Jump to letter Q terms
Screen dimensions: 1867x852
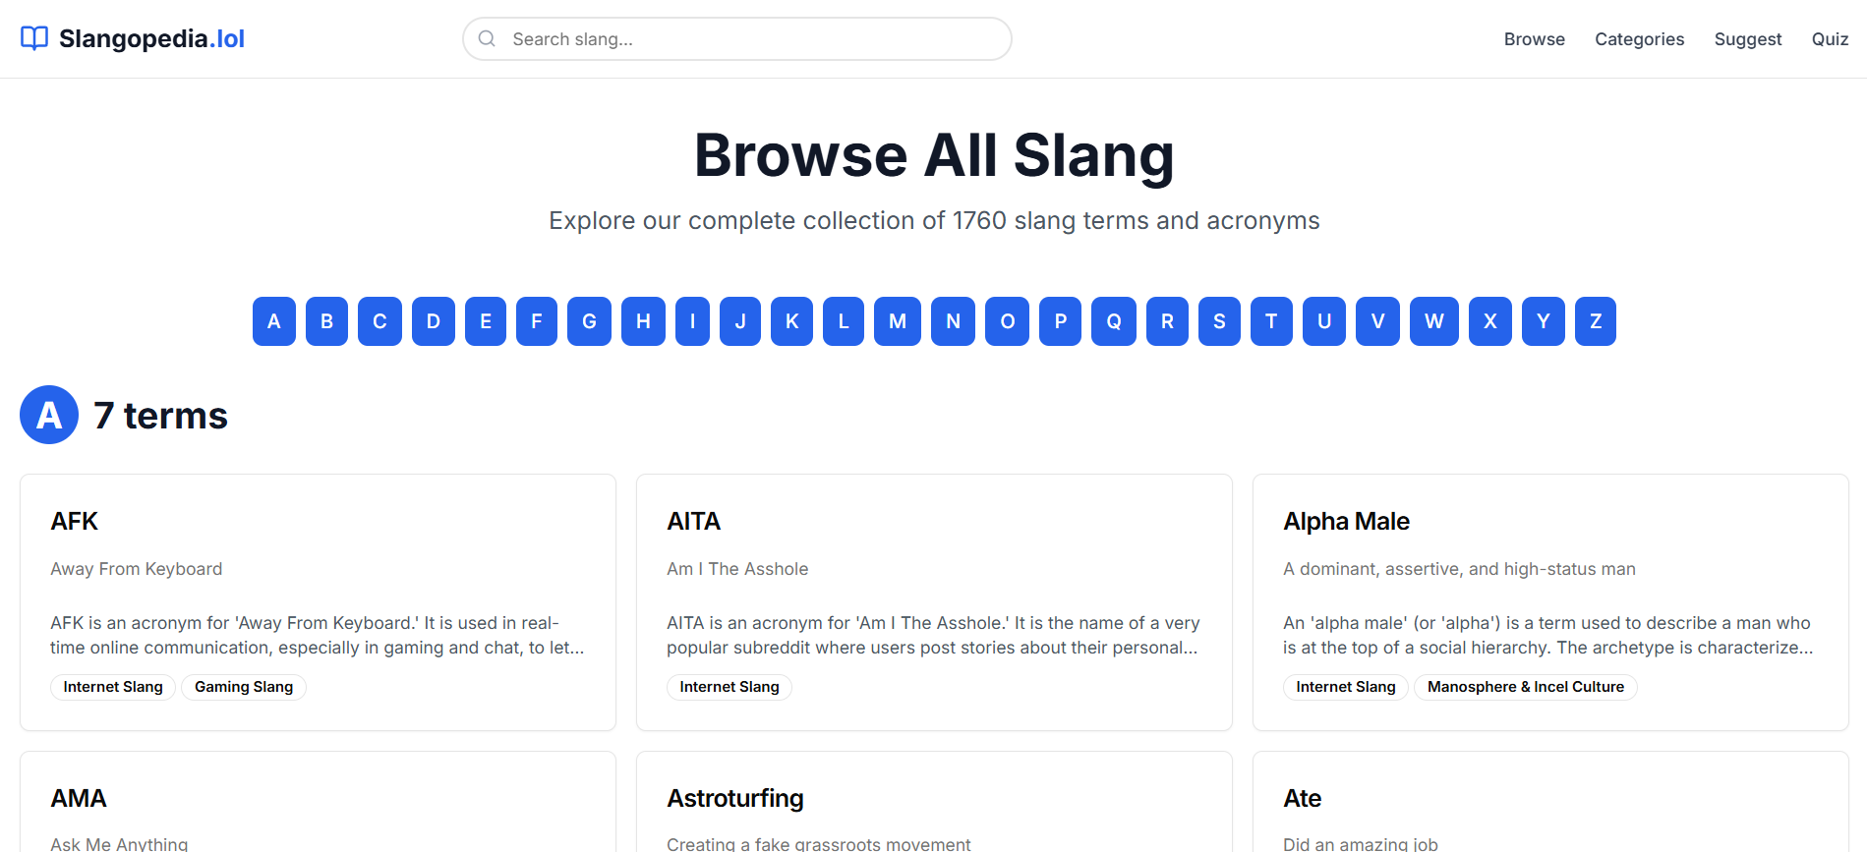1114,321
